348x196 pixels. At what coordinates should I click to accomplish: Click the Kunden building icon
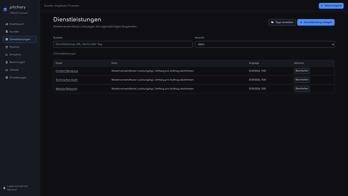coord(7,32)
